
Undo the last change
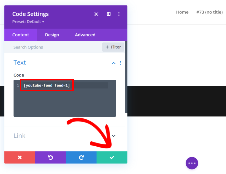(50, 157)
